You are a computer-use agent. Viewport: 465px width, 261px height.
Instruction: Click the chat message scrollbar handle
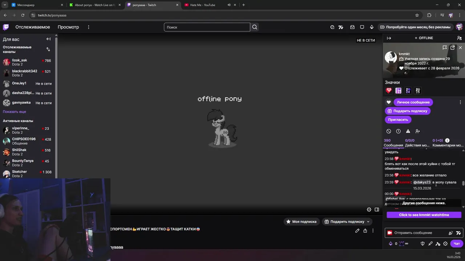point(463,183)
